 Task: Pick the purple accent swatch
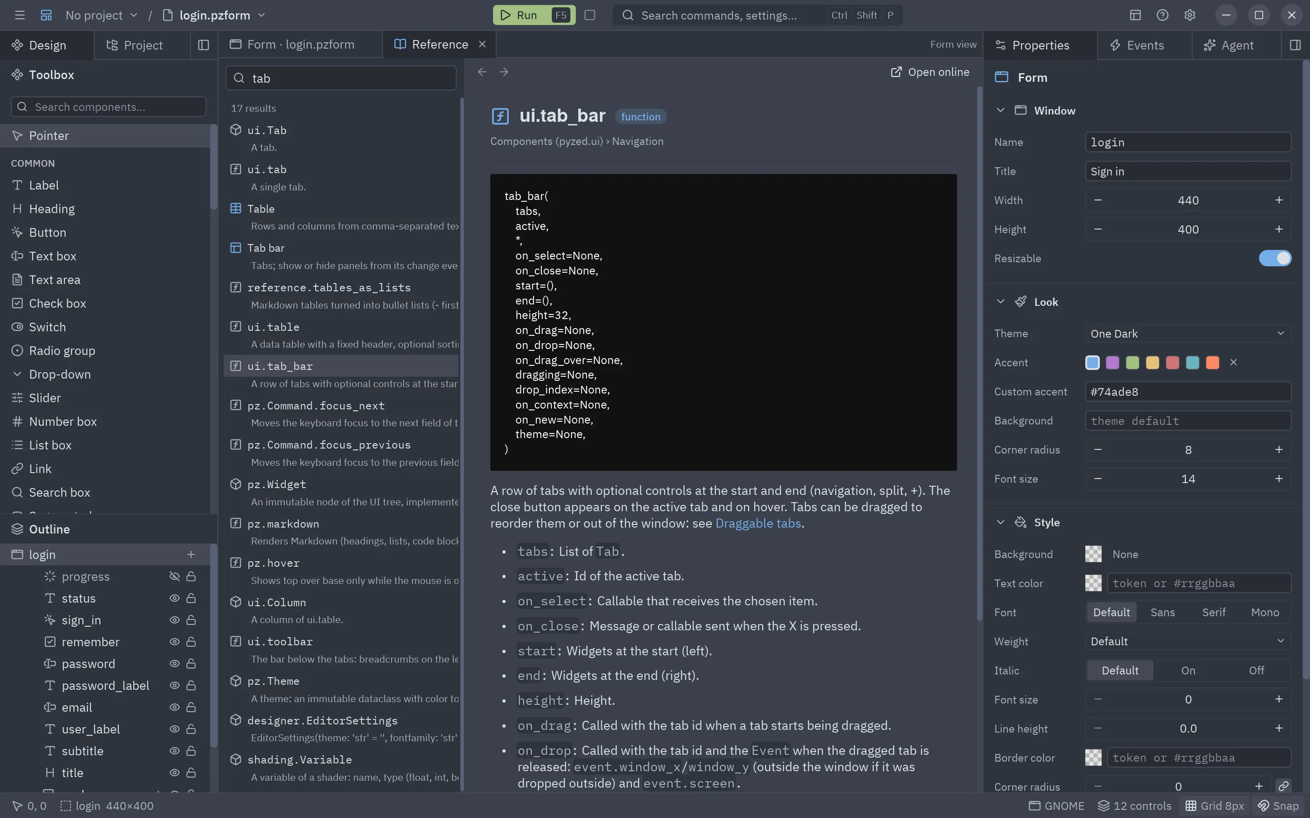pos(1113,363)
